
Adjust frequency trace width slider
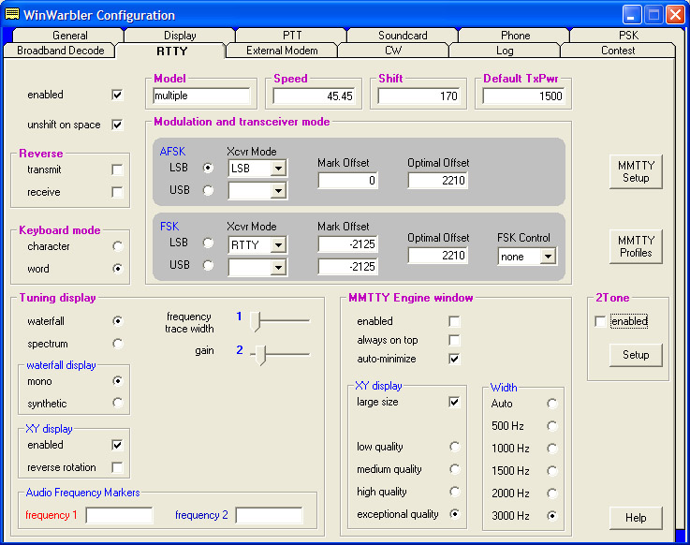(256, 321)
